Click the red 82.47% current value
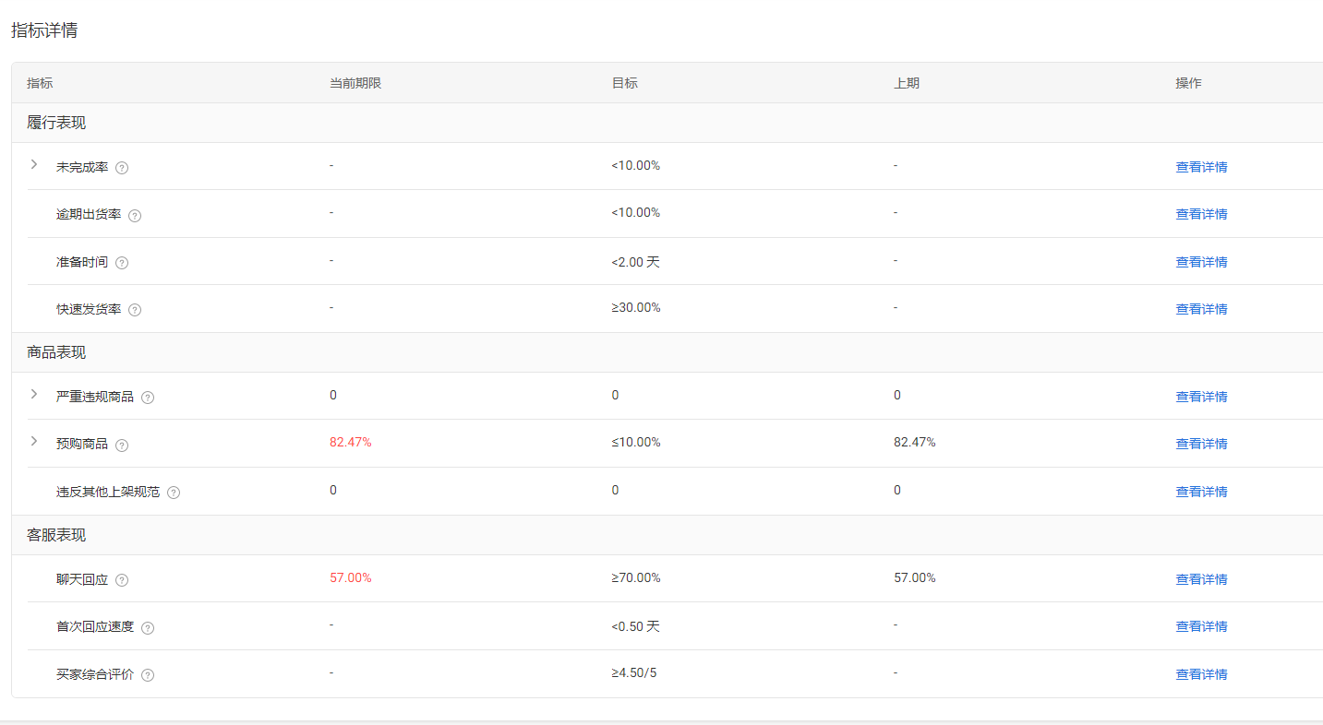The image size is (1323, 725). [x=350, y=442]
